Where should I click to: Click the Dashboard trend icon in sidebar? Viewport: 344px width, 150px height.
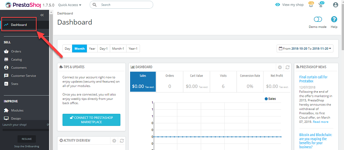pos(6,25)
